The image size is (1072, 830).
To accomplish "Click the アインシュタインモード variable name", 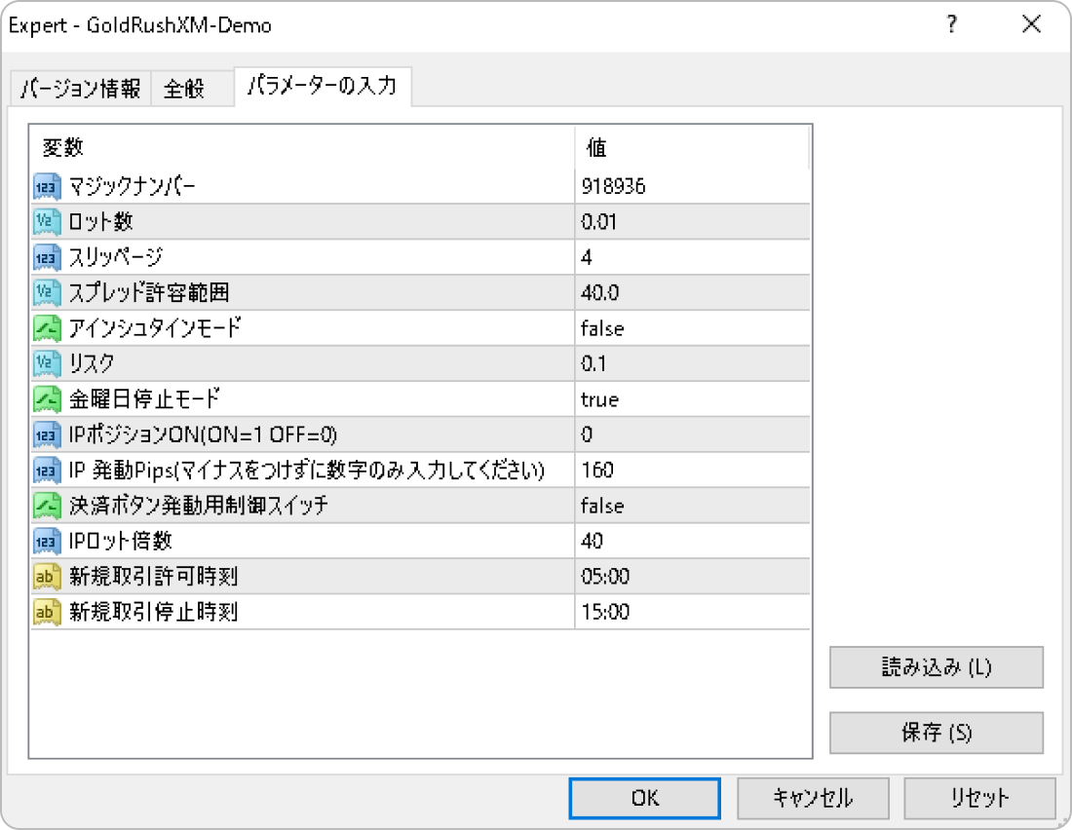I will [155, 328].
